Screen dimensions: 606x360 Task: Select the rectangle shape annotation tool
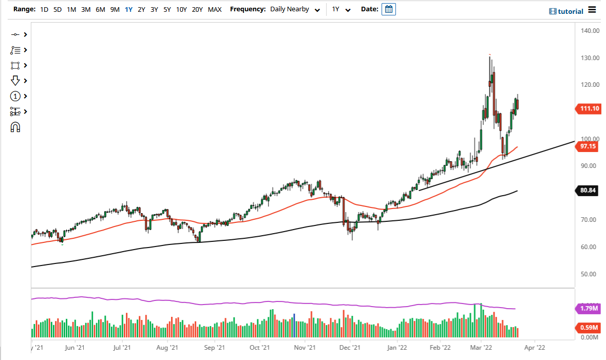pos(16,65)
